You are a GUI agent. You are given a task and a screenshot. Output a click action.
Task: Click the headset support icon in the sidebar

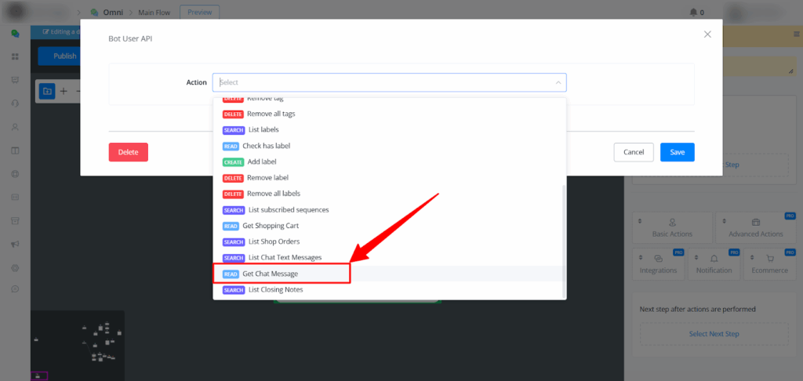pyautogui.click(x=15, y=103)
